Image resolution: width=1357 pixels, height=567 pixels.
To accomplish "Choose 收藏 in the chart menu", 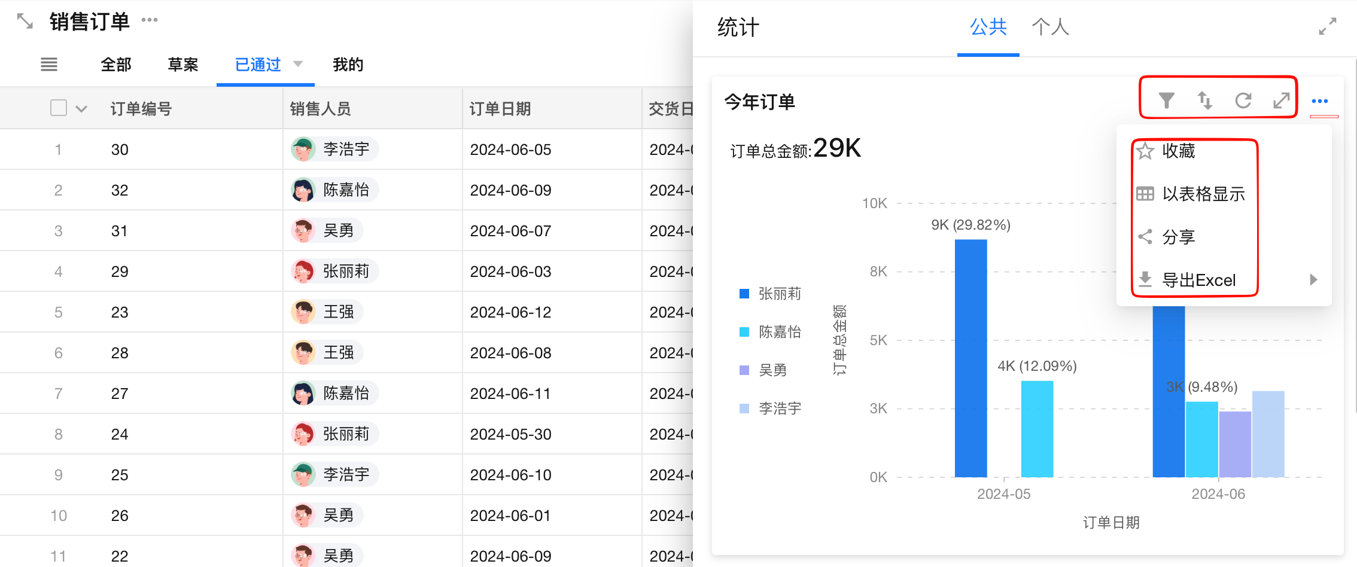I will coord(1178,151).
